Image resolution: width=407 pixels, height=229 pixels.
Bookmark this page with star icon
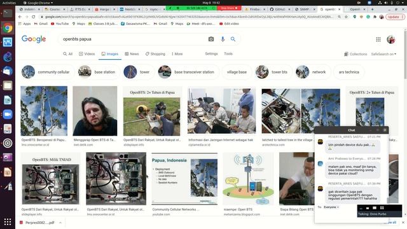346,17
